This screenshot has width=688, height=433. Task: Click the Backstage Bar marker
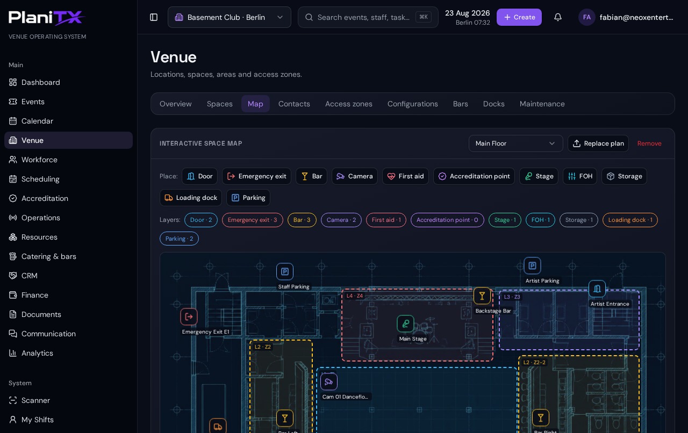point(482,295)
